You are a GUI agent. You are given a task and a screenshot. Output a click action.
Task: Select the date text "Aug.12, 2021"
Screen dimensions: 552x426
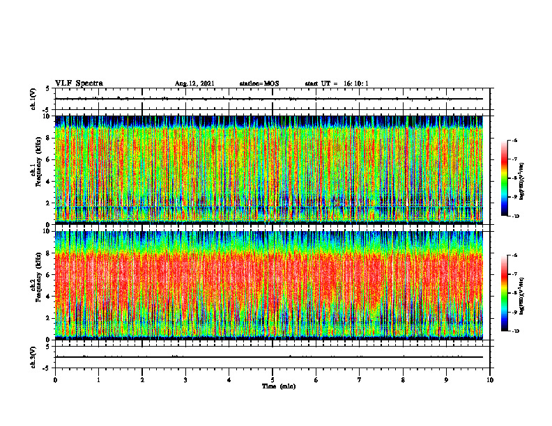coord(194,84)
